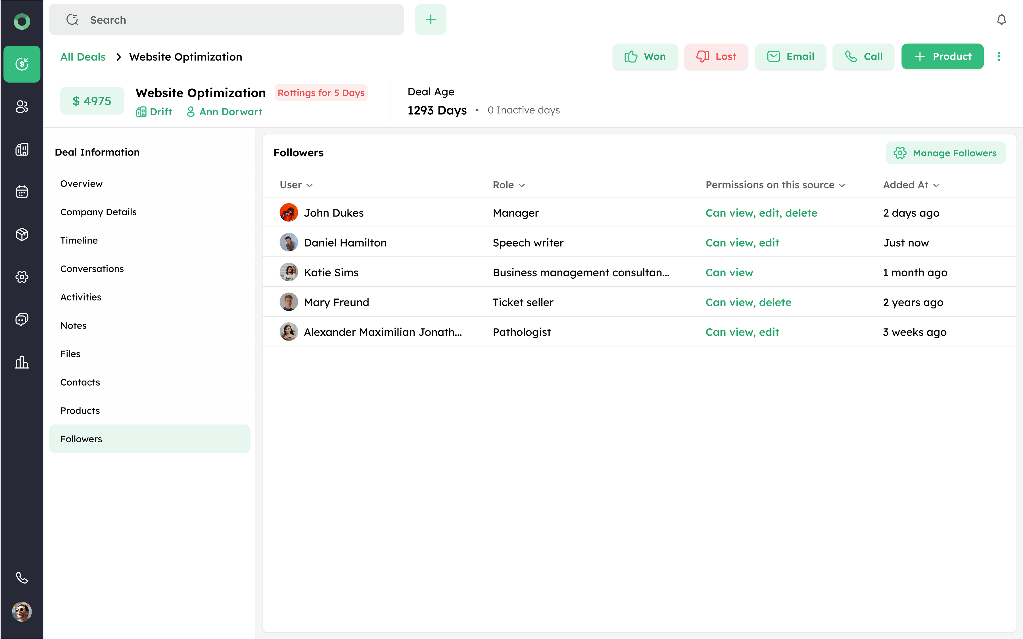
Task: Expand Permissions on this source dropdown
Action: (x=842, y=185)
